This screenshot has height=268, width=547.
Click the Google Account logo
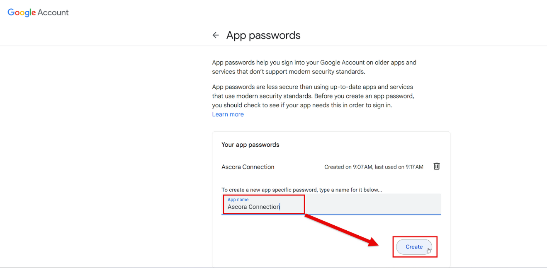click(38, 12)
